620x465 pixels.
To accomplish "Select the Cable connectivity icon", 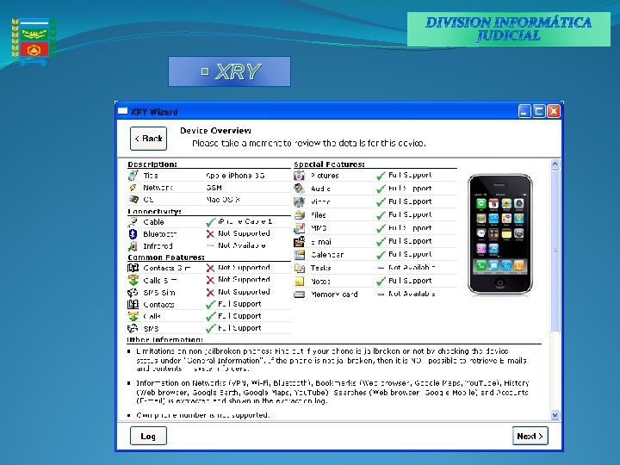I will (x=133, y=222).
